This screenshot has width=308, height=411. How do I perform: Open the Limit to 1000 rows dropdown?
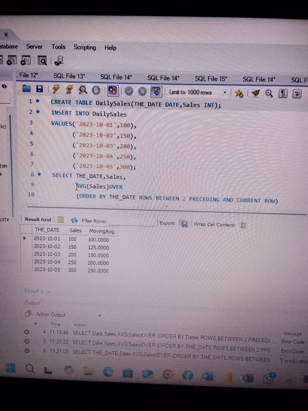[225, 92]
